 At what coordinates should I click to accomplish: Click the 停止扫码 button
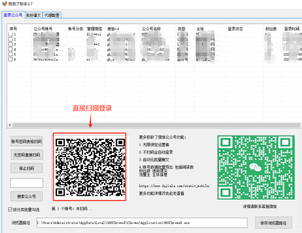click(27, 168)
